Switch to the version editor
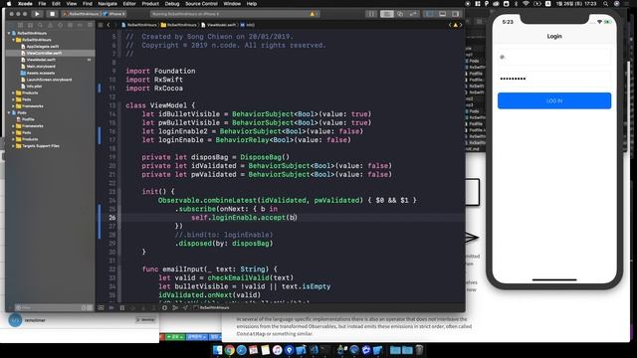Viewport: 637px width, 358px height. pyautogui.click(x=413, y=14)
